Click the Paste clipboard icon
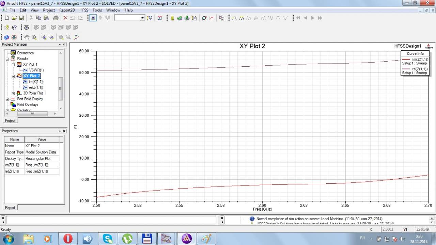Image resolution: width=436 pixels, height=245 pixels. click(x=46, y=18)
